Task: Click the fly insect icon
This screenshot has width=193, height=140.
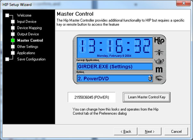Action: [159, 52]
